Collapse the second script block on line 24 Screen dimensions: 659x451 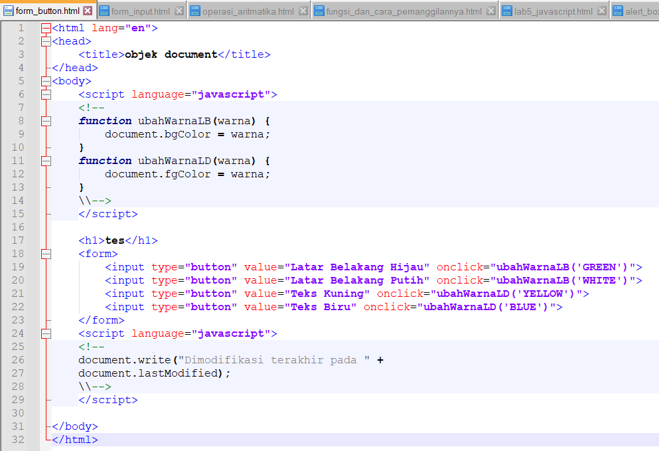click(46, 333)
